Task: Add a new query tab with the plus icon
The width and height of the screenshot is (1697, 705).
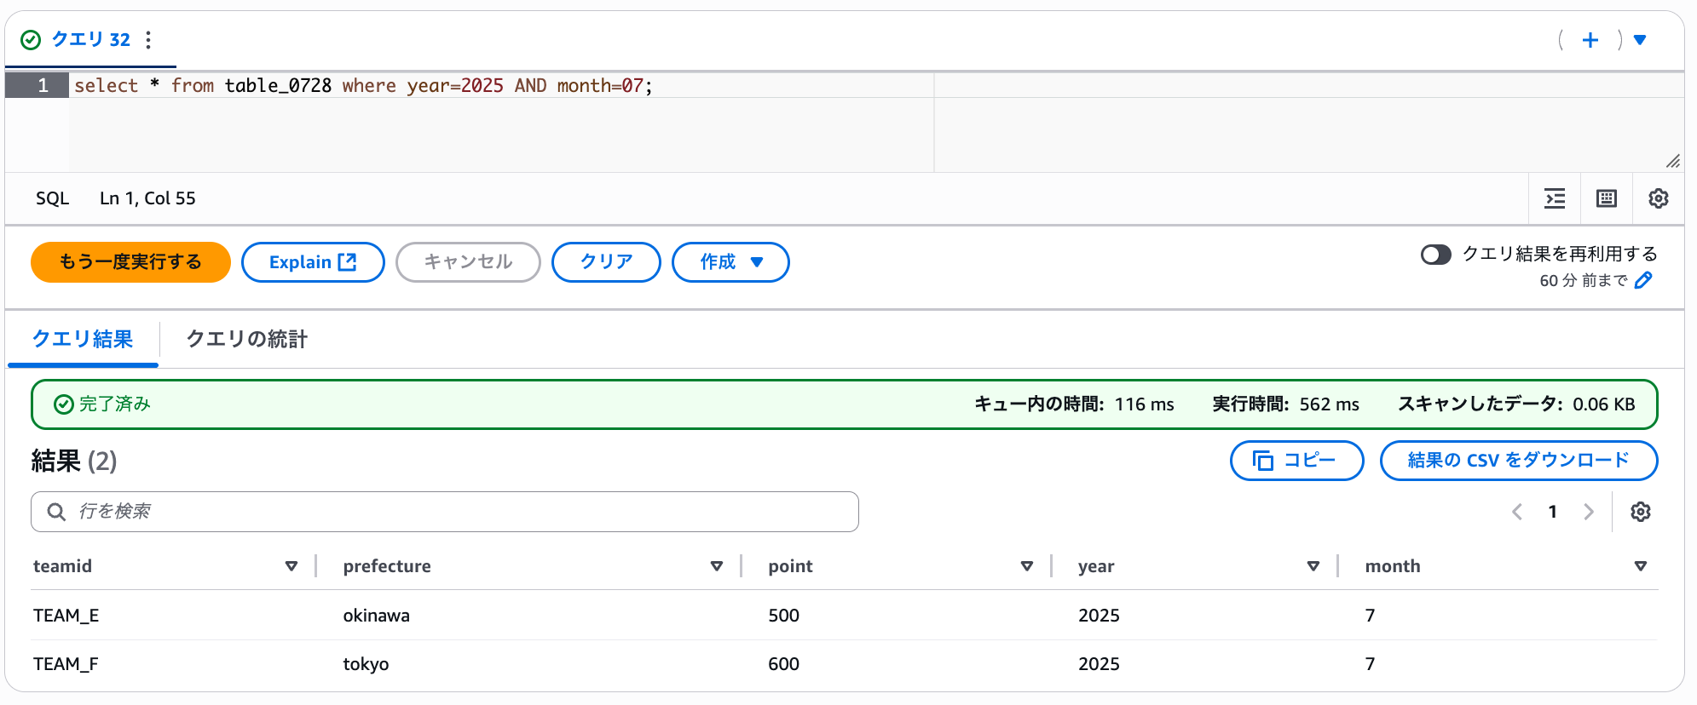Action: pos(1590,40)
